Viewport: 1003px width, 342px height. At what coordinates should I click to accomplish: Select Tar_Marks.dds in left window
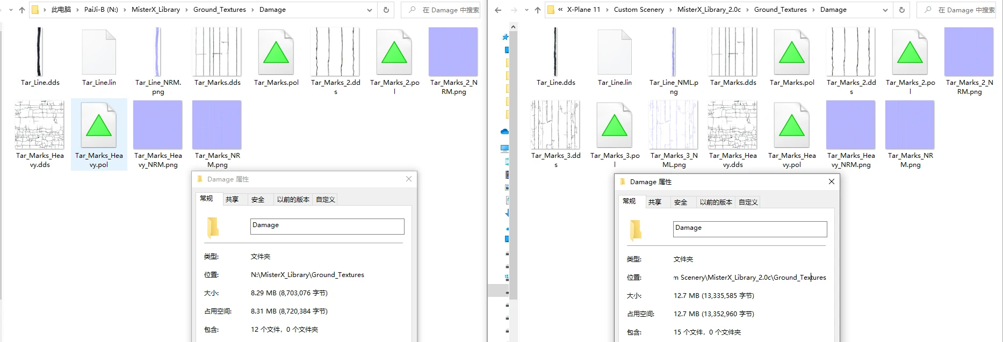tap(217, 57)
